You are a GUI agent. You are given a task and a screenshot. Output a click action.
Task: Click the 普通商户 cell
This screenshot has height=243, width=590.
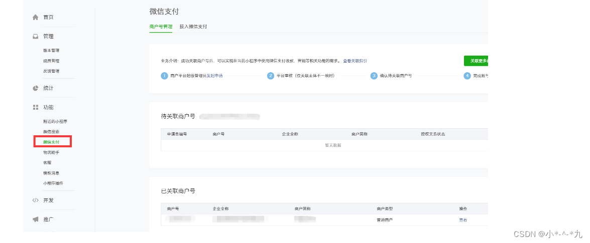(385, 220)
